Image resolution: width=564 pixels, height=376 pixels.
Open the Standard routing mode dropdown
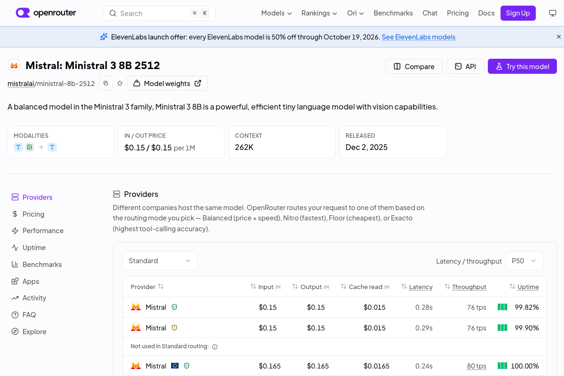(160, 261)
